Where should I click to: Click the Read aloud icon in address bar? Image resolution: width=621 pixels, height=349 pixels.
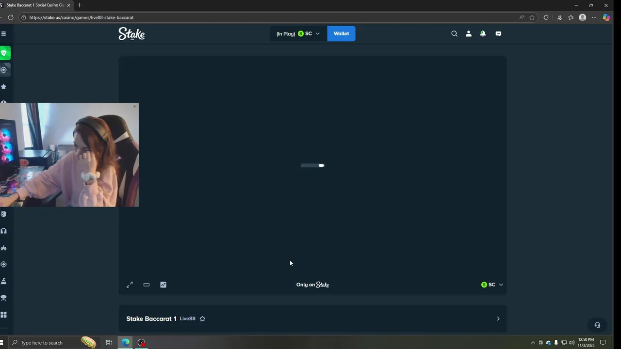(522, 17)
